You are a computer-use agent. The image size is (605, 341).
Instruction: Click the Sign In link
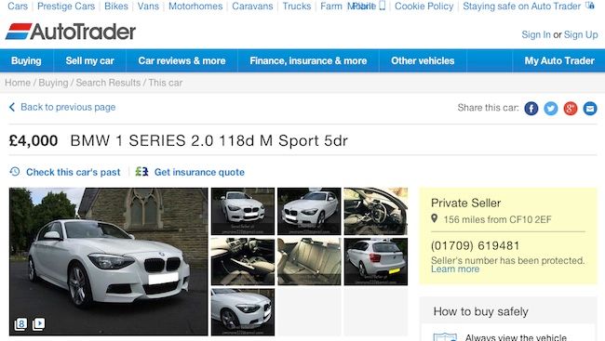click(536, 34)
